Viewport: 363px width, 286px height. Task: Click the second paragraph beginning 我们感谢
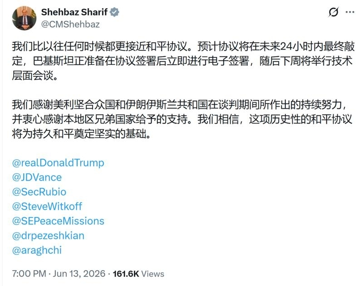[183, 119]
